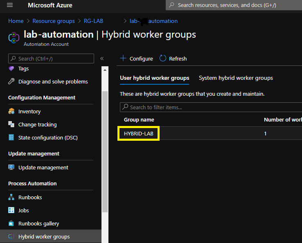302x243 pixels.
Task: Click the Diagnose and solve problems wrench icon
Action: click(11, 81)
